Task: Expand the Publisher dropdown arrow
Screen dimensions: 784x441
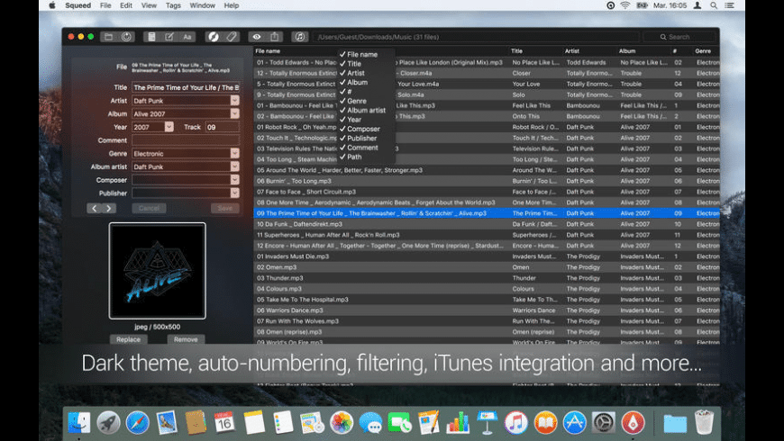Action: 234,193
